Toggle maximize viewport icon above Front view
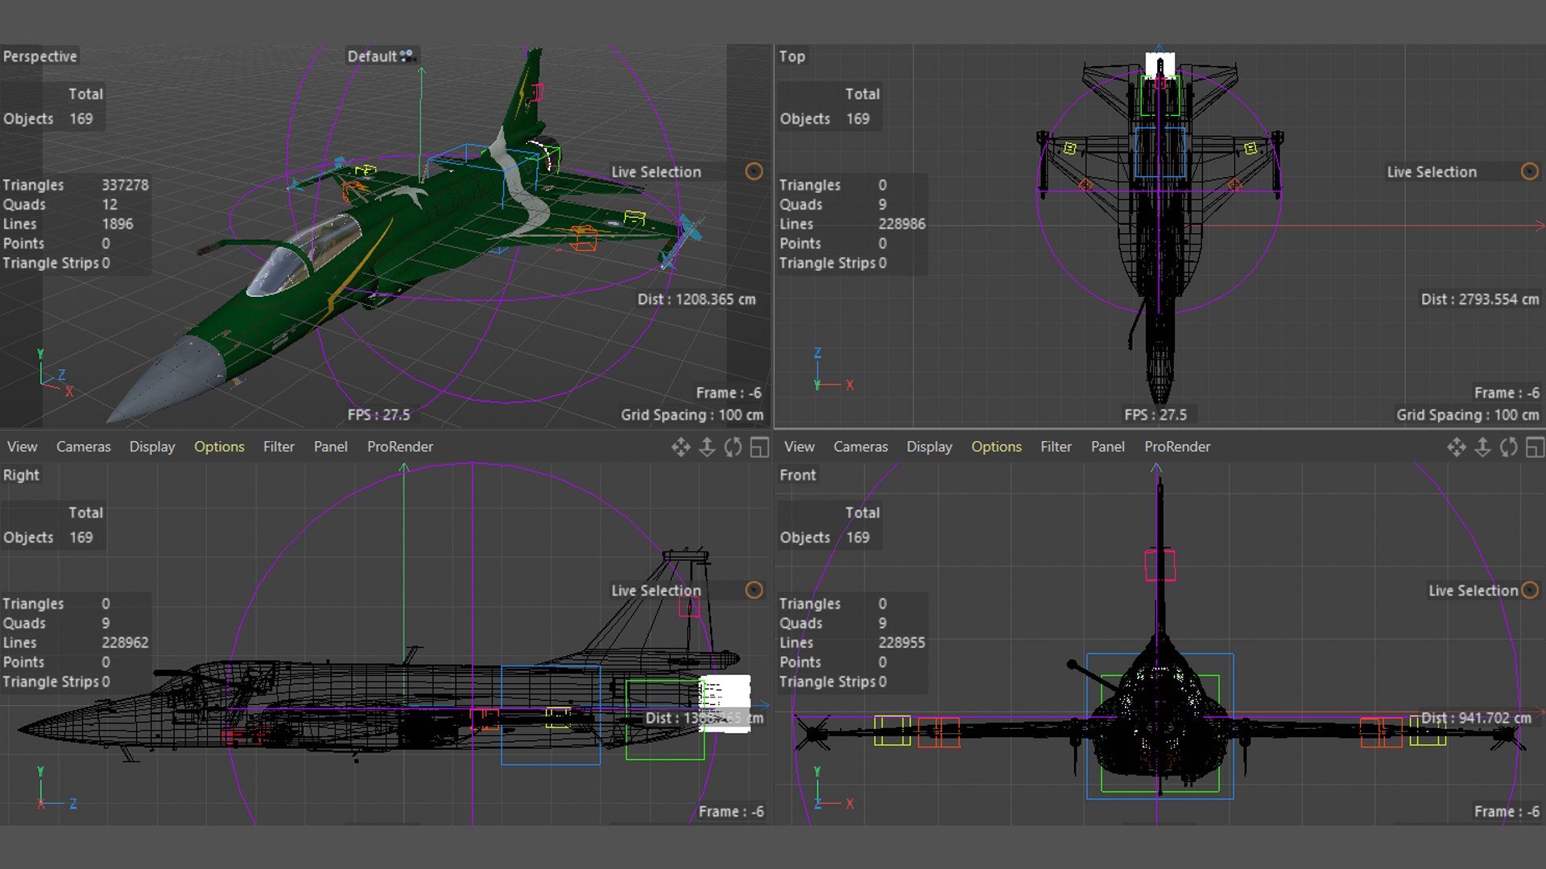This screenshot has height=869, width=1546. [1536, 447]
